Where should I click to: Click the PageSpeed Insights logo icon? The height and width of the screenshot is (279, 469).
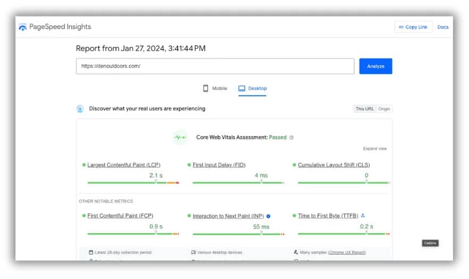[22, 27]
